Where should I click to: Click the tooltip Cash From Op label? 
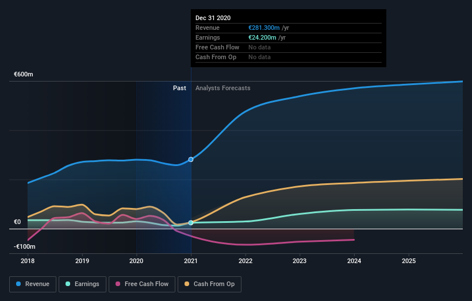pos(216,57)
